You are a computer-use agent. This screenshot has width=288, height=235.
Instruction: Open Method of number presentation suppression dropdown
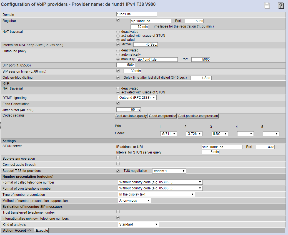click(x=134, y=201)
